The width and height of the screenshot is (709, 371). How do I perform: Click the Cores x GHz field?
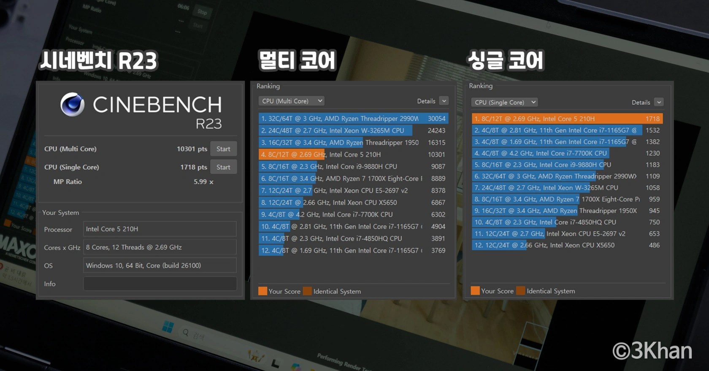[x=160, y=247]
